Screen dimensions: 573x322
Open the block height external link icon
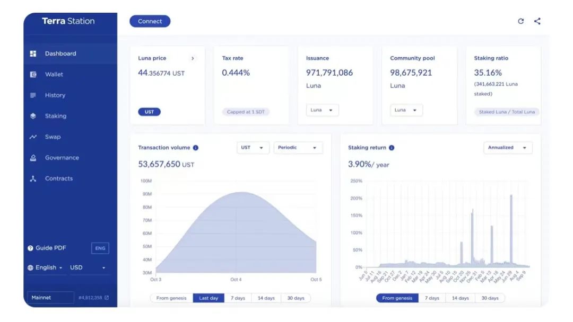click(106, 298)
